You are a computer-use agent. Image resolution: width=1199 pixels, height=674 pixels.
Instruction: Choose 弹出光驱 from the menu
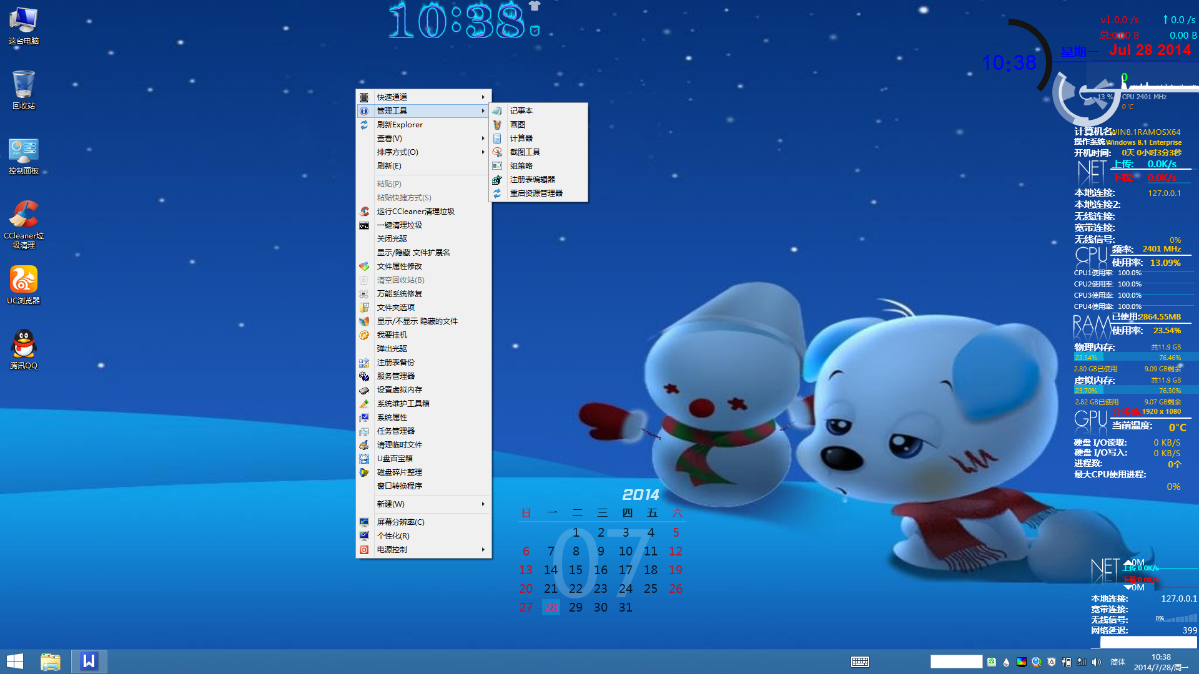click(x=423, y=349)
